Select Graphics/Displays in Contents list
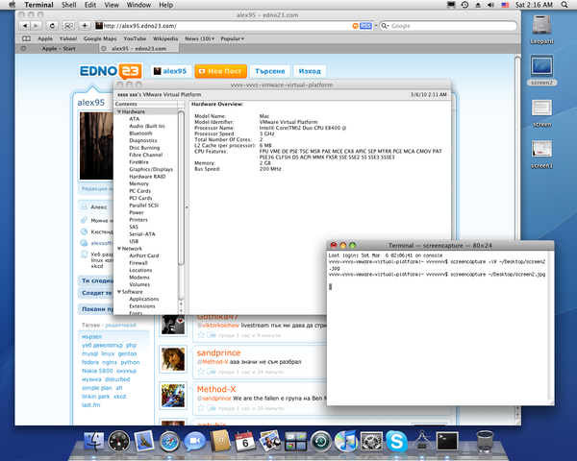This screenshot has width=577, height=461. pos(151,169)
